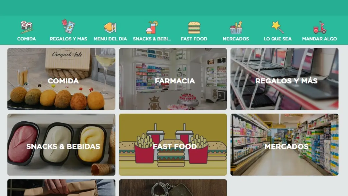This screenshot has width=348, height=196.
Task: Open the Mercados supermarket aisle card
Action: coord(284,145)
